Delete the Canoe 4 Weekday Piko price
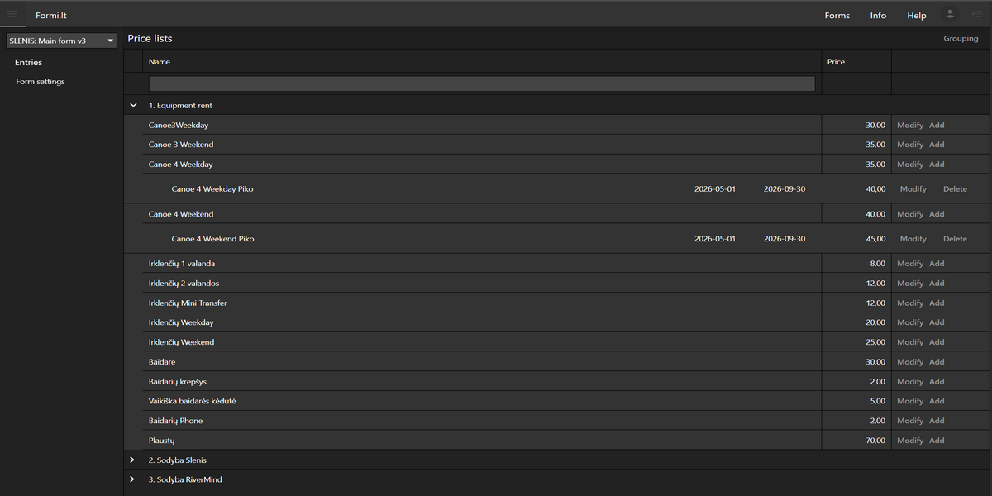Viewport: 992px width, 496px height. coord(955,189)
